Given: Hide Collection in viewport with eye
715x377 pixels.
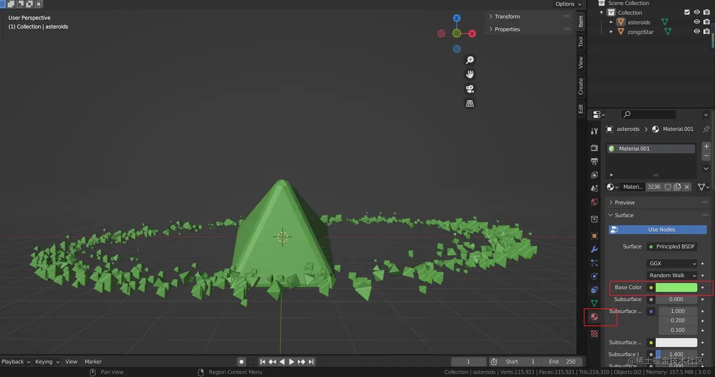Looking at the screenshot, I should point(697,13).
